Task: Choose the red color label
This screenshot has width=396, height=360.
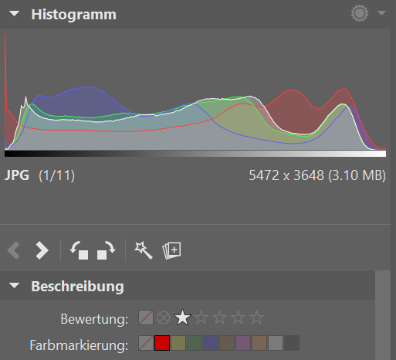Action: pyautogui.click(x=162, y=343)
